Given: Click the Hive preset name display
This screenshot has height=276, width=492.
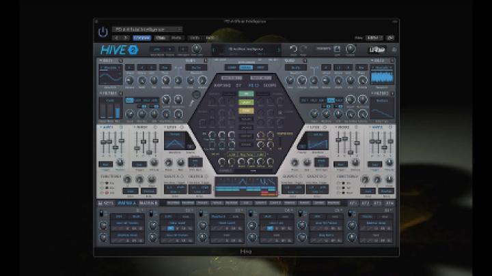Looking at the screenshot, I should point(246,50).
